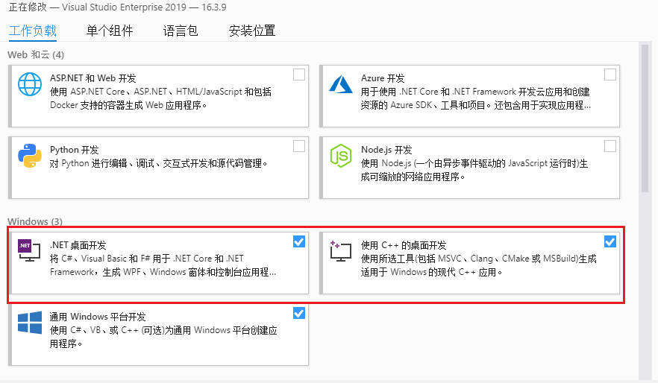Click the .NET desktop monitor icon
Screen dimensions: 658x383
click(x=29, y=250)
